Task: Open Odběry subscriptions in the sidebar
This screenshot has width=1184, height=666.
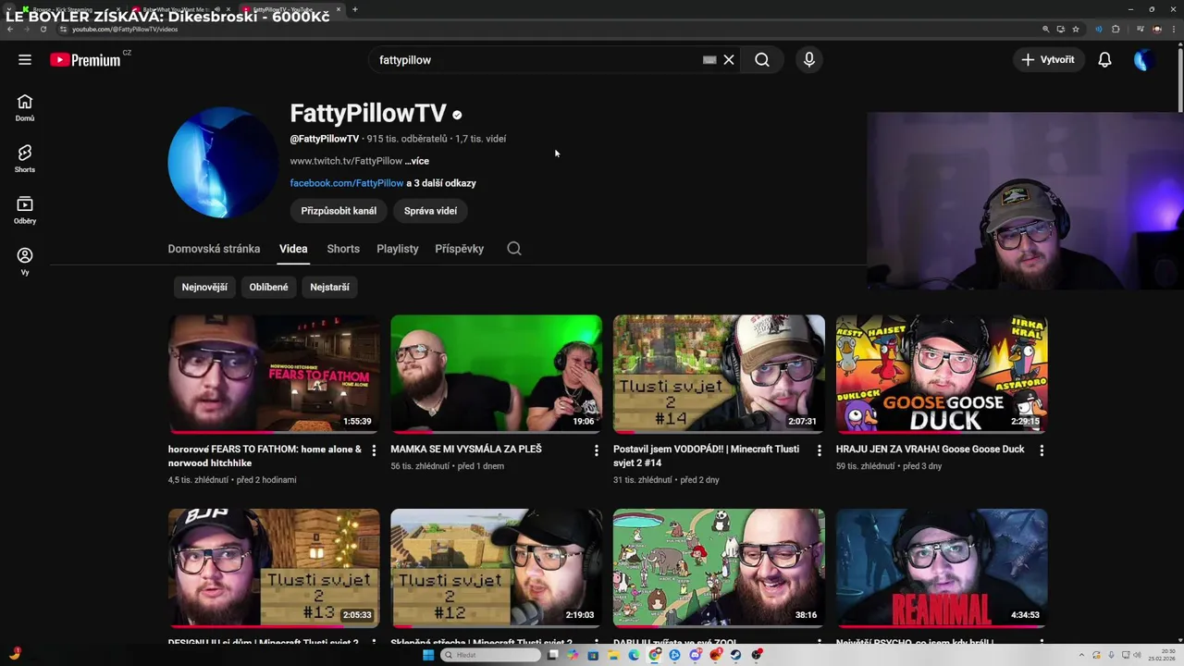Action: coord(25,210)
